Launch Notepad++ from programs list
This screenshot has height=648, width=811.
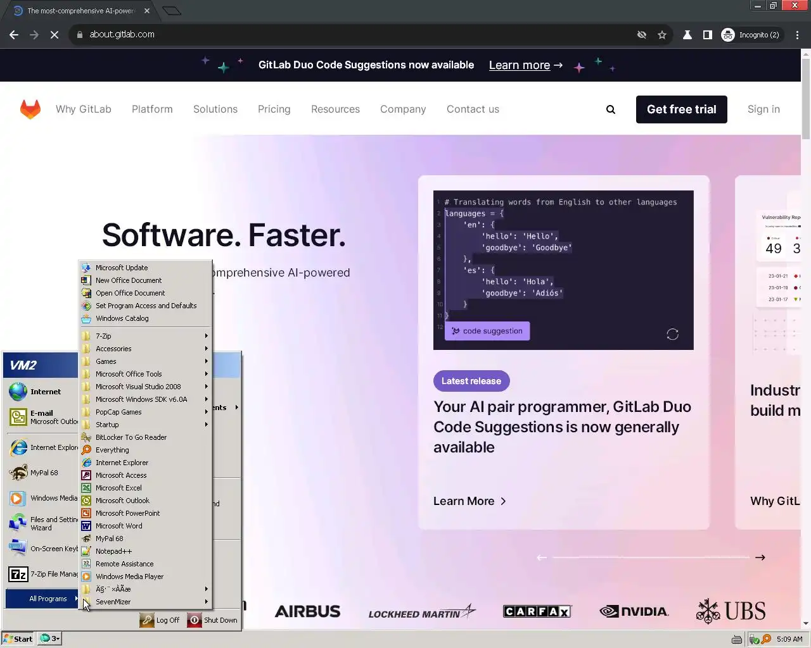[x=145, y=551]
